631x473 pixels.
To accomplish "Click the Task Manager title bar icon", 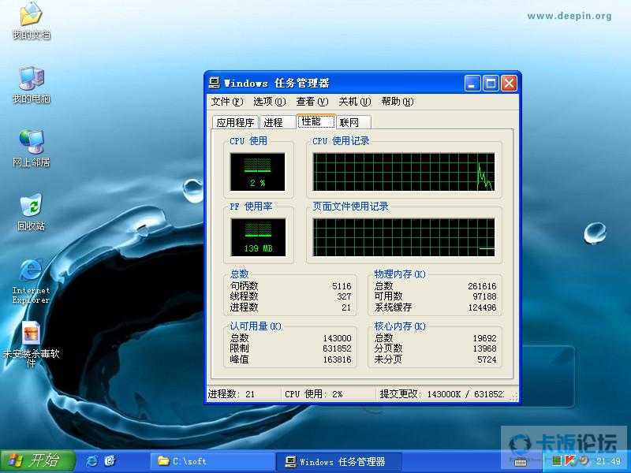I will point(215,83).
